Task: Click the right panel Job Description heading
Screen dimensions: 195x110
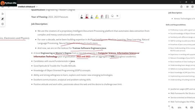Action: coord(175,13)
